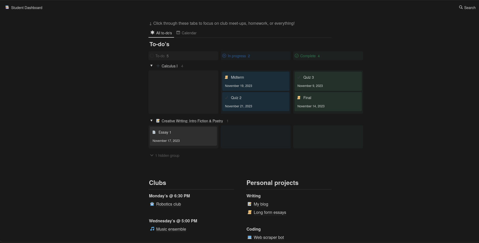This screenshot has height=243, width=479.
Task: Click the November 21, 2023 date on Quiz 2
Action: [238, 106]
